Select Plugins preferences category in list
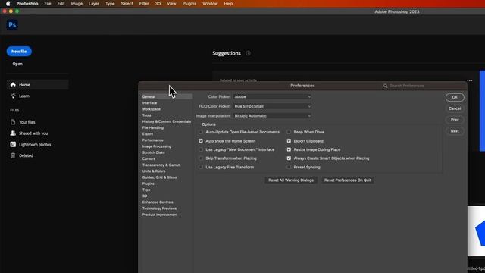485x273 pixels. [149, 184]
